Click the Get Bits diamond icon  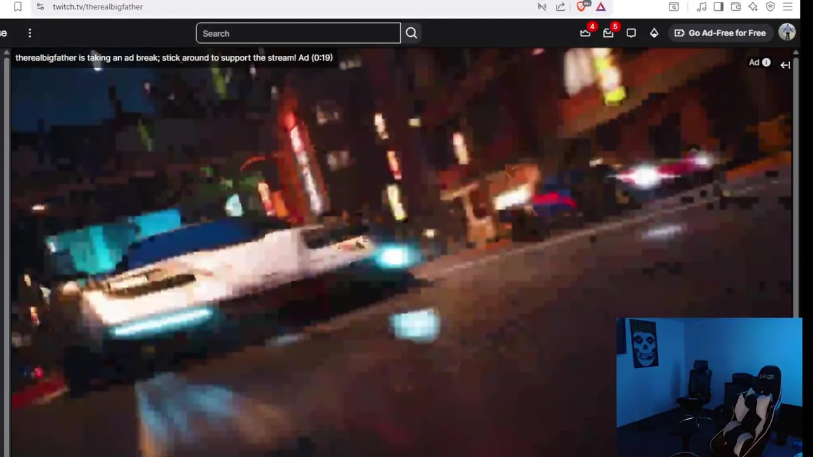point(654,33)
